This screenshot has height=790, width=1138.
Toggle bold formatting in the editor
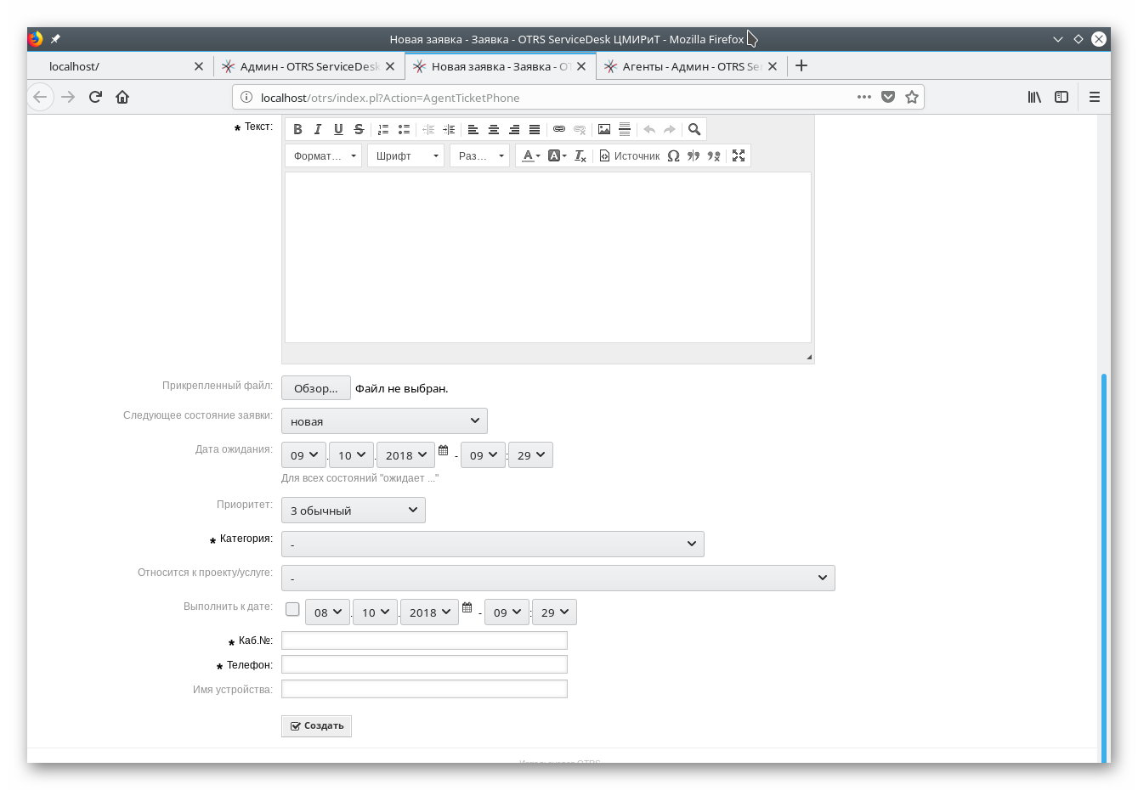[297, 129]
